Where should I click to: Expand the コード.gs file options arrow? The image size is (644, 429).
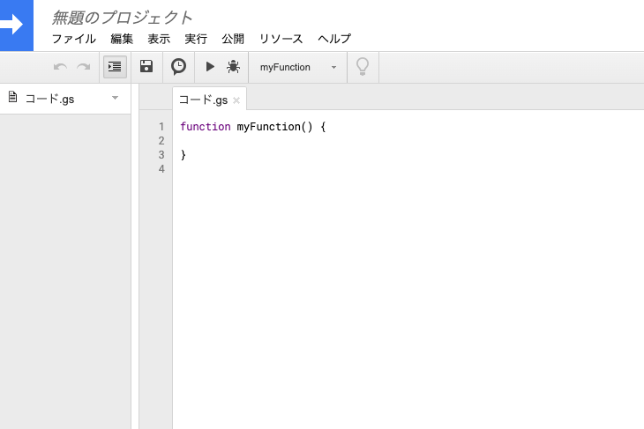pyautogui.click(x=115, y=98)
